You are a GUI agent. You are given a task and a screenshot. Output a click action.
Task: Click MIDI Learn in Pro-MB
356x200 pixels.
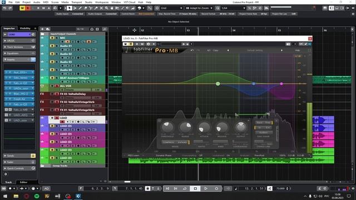pos(133,156)
